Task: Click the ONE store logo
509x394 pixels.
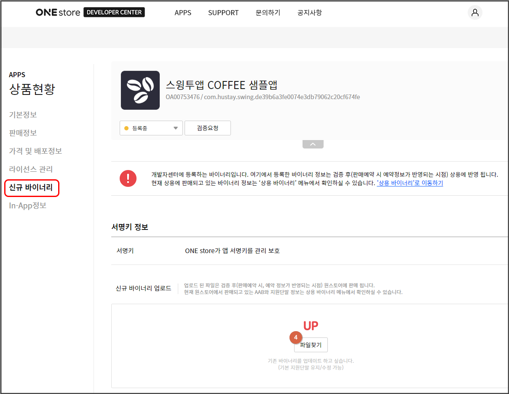Action: 58,13
